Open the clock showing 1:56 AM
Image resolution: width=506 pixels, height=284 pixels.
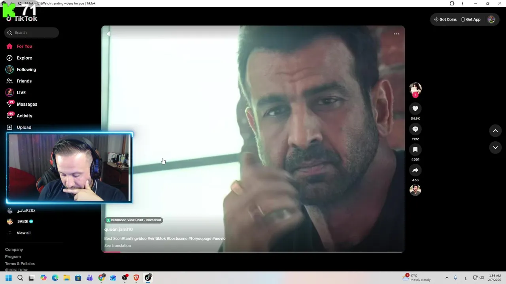(495, 278)
